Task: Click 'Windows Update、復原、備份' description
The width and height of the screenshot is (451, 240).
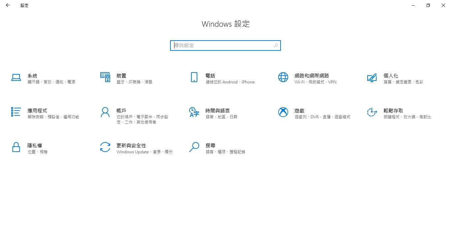Action: (144, 152)
